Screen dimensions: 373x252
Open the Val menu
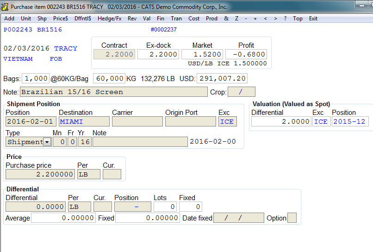(x=147, y=19)
